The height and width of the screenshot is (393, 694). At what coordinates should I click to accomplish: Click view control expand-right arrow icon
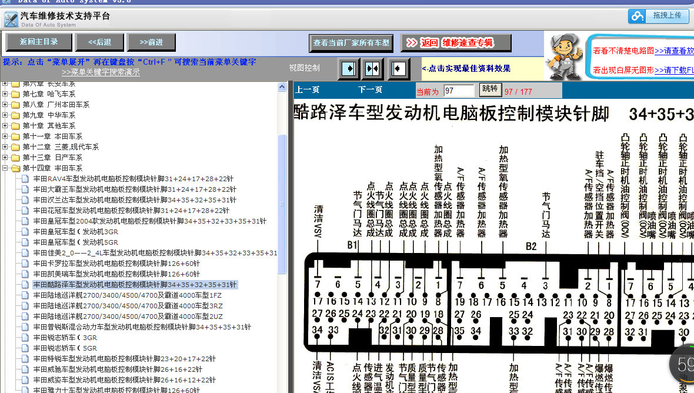point(349,69)
